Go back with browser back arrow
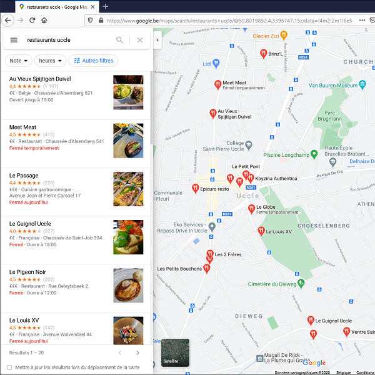 click(x=8, y=21)
